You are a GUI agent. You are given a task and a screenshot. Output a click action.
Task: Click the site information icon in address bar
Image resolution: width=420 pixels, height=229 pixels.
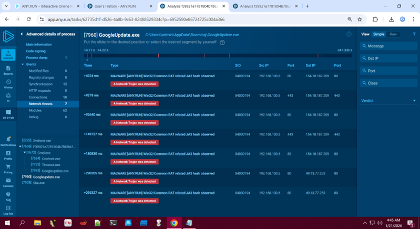point(42,19)
